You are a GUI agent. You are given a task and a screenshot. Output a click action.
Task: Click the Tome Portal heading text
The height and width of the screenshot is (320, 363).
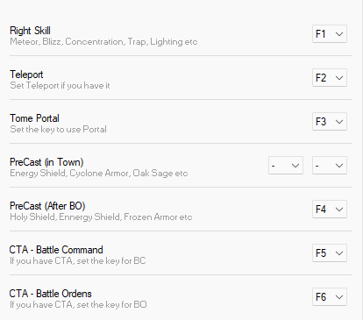34,118
